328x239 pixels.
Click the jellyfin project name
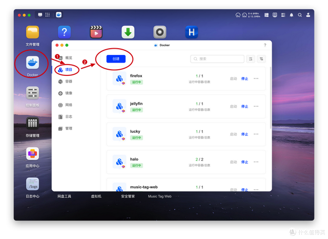136,104
